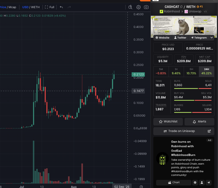Click the ad's Chart button
The height and width of the screenshot is (188, 218).
click(x=174, y=183)
